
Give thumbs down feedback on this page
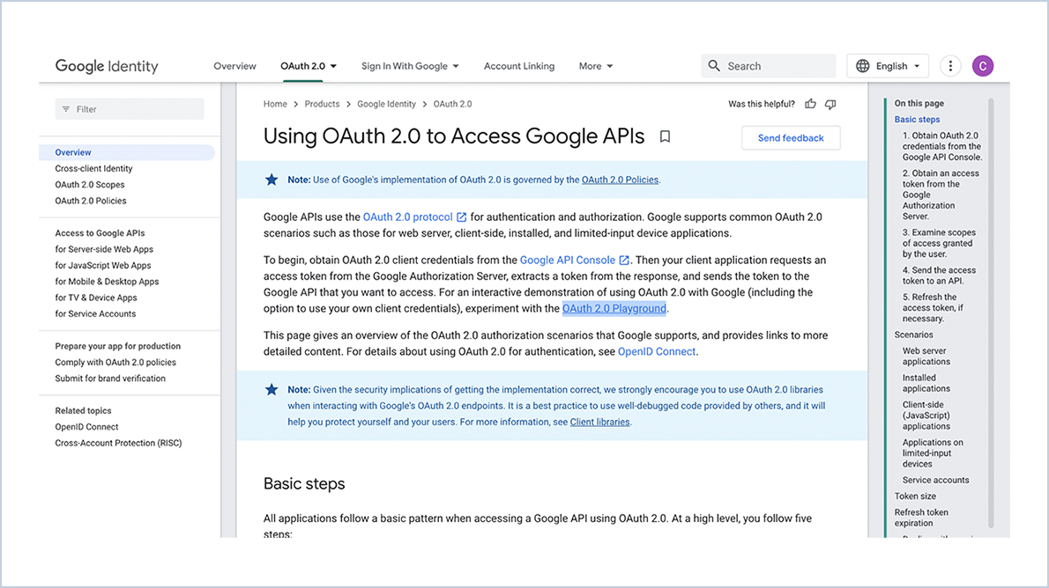(x=830, y=103)
